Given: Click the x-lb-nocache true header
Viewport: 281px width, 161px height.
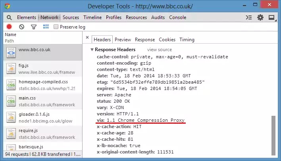Looking at the screenshot, I should 118,146.
